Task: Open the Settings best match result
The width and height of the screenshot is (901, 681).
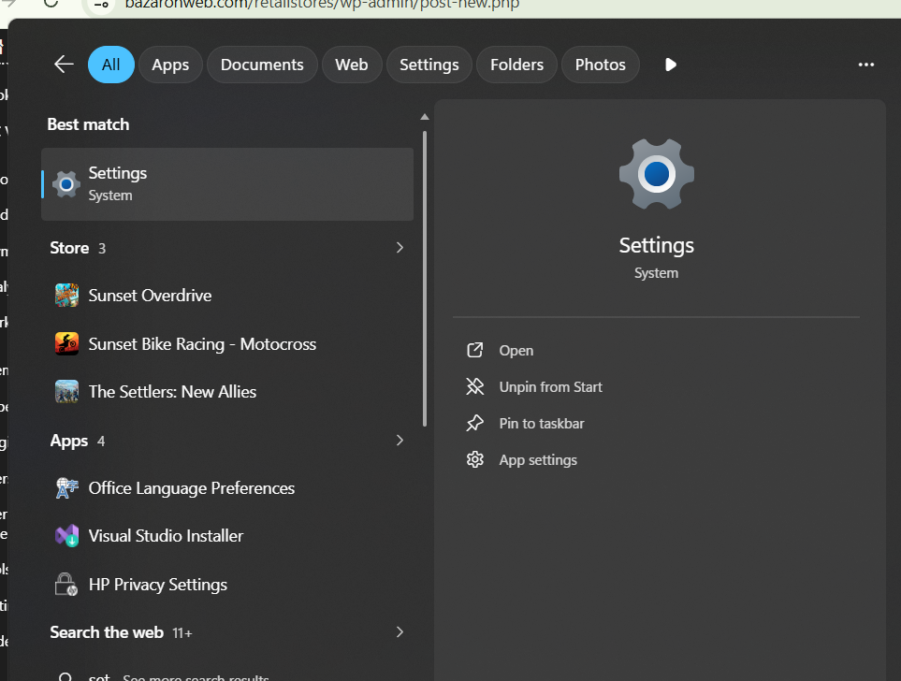Action: tap(227, 184)
